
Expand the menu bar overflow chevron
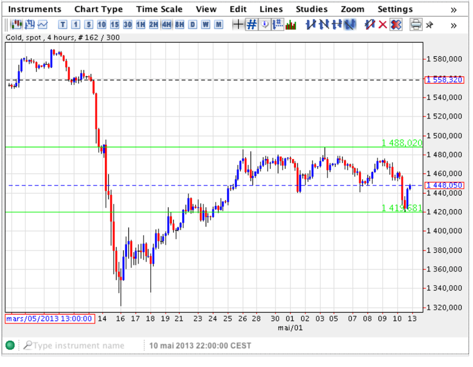pos(453,10)
